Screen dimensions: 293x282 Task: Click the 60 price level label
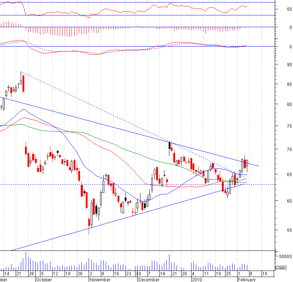pyautogui.click(x=289, y=201)
